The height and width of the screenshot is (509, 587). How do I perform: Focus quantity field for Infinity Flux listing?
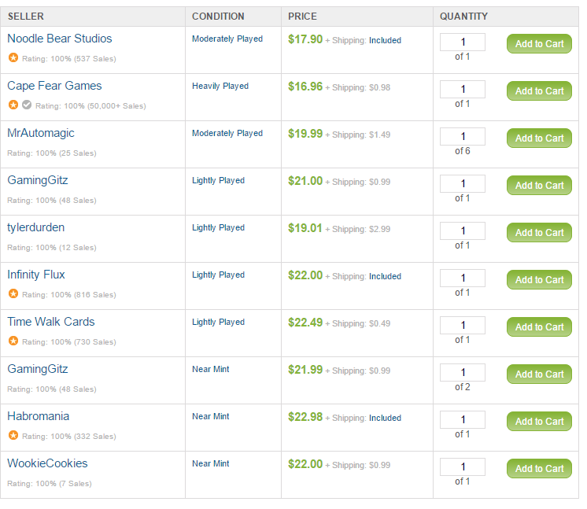[463, 278]
